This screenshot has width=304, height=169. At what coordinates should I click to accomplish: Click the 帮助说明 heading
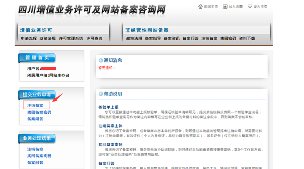click(x=113, y=94)
